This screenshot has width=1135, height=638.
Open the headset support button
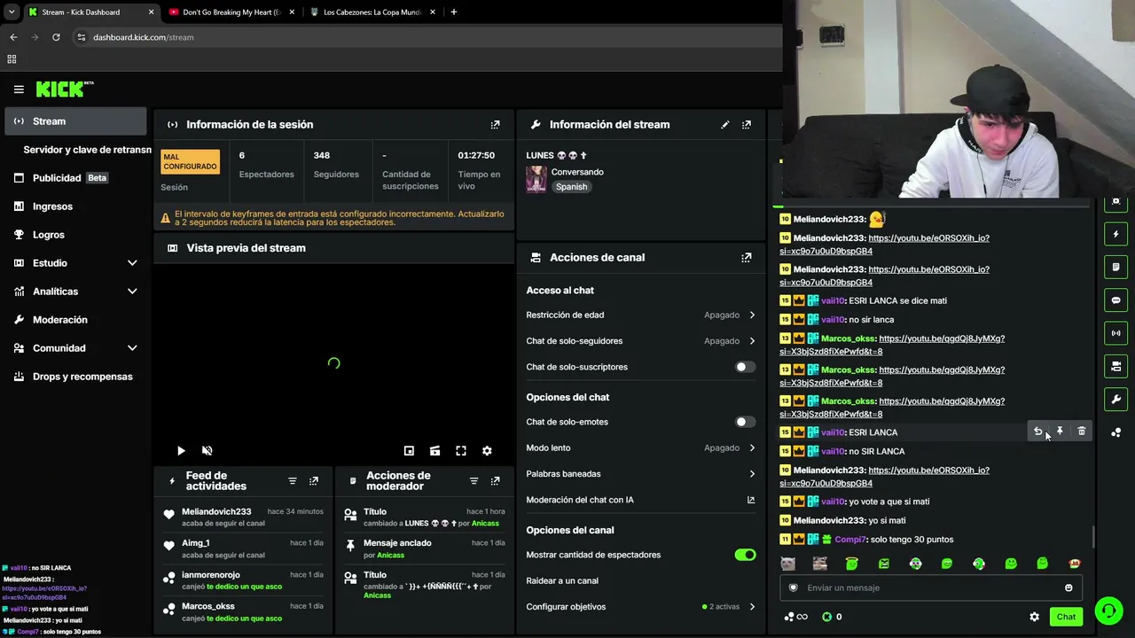[x=1108, y=611]
